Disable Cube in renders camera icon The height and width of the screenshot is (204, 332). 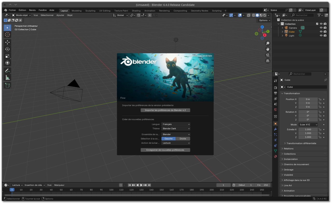tap(325, 32)
